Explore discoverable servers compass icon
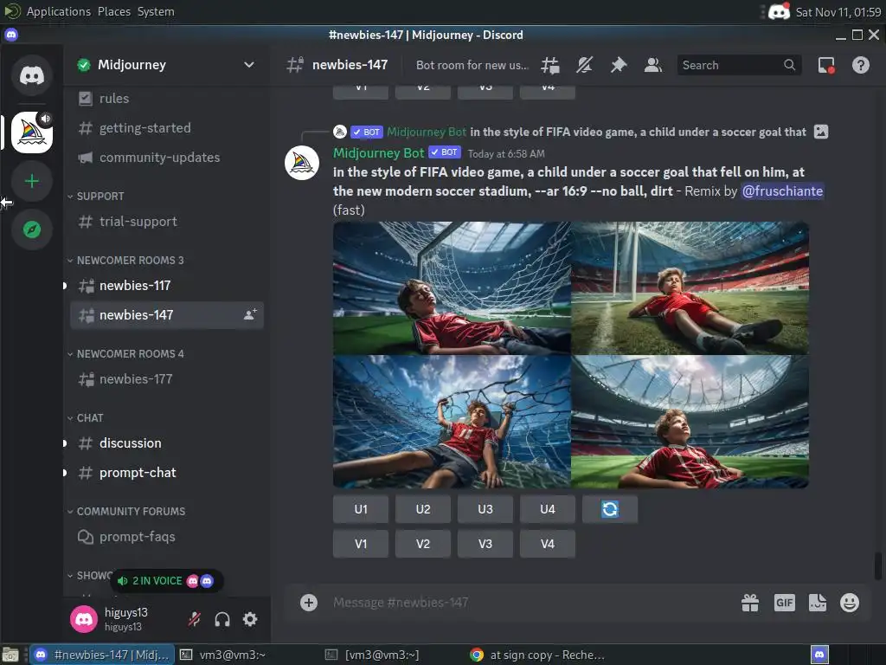This screenshot has height=665, width=886. coord(32,229)
